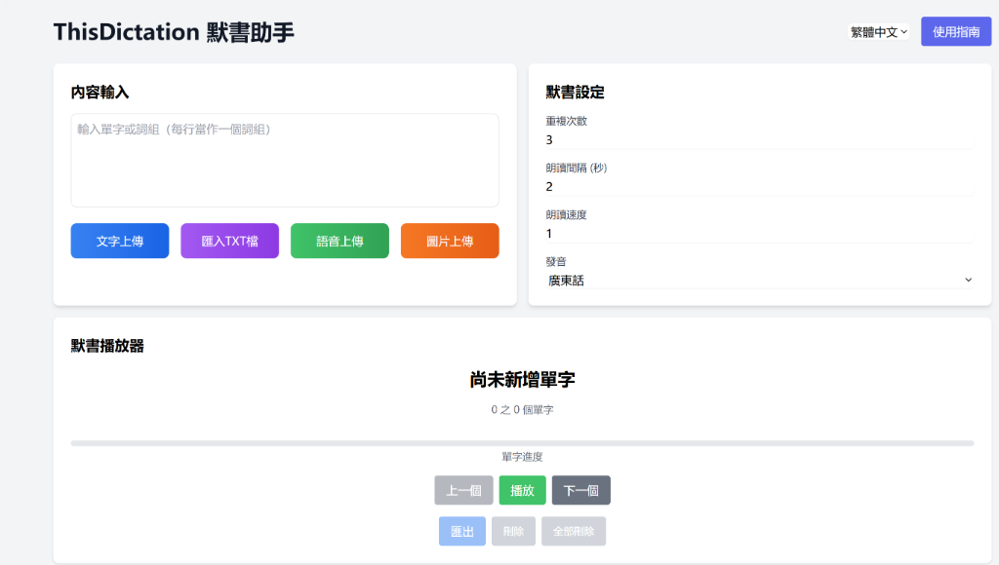Viewport: 999px width, 565px height.
Task: Click the 語音上傳 voice upload button
Action: tap(340, 240)
